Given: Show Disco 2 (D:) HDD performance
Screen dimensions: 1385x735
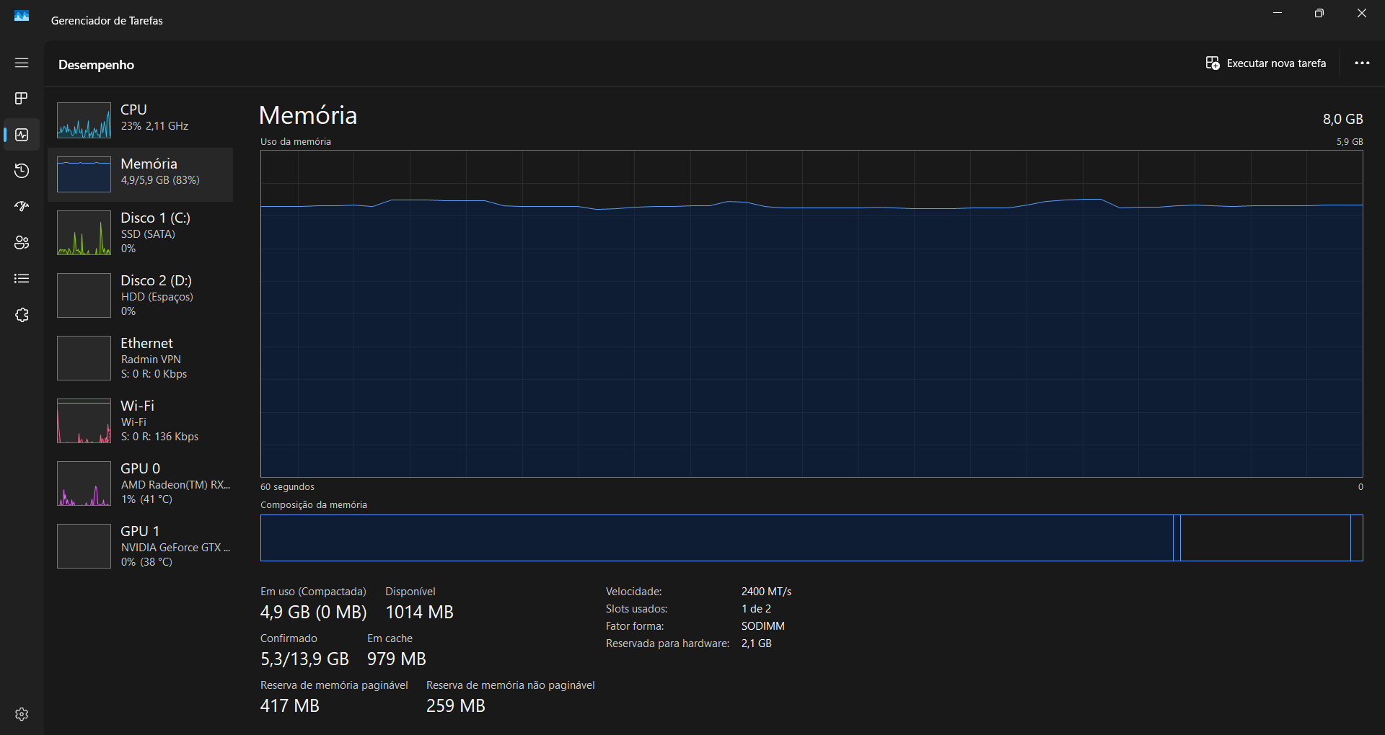Looking at the screenshot, I should (x=141, y=295).
